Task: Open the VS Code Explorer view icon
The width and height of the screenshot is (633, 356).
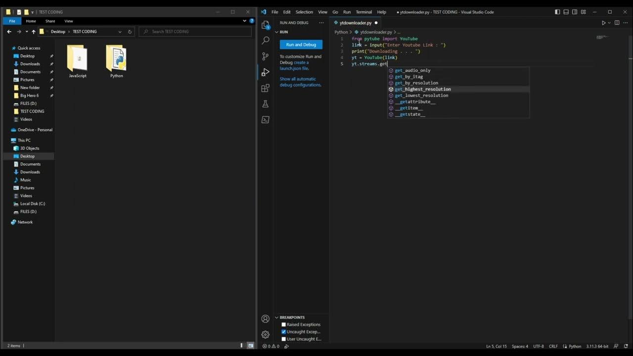Action: click(266, 25)
